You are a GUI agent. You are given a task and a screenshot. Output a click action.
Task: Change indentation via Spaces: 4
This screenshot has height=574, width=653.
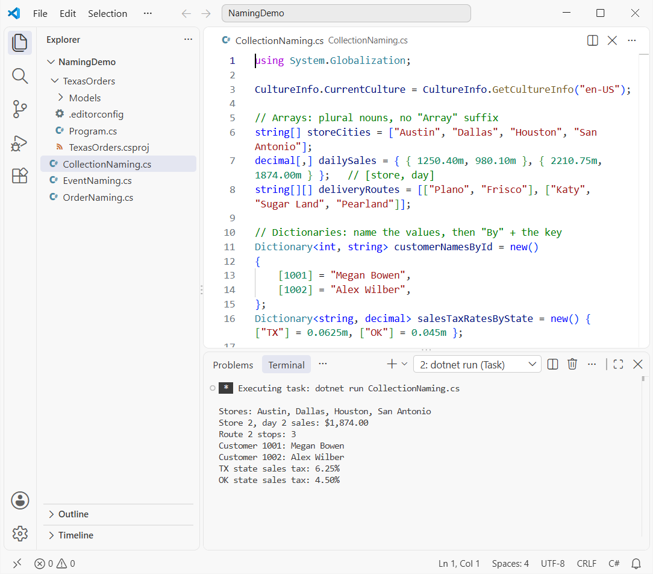pos(510,563)
